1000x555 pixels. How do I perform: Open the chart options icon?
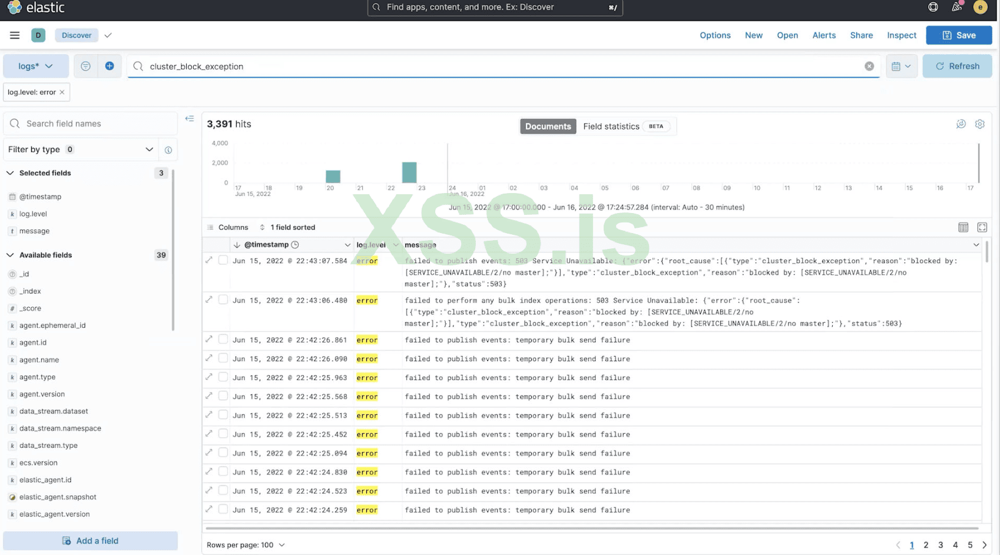pyautogui.click(x=961, y=124)
